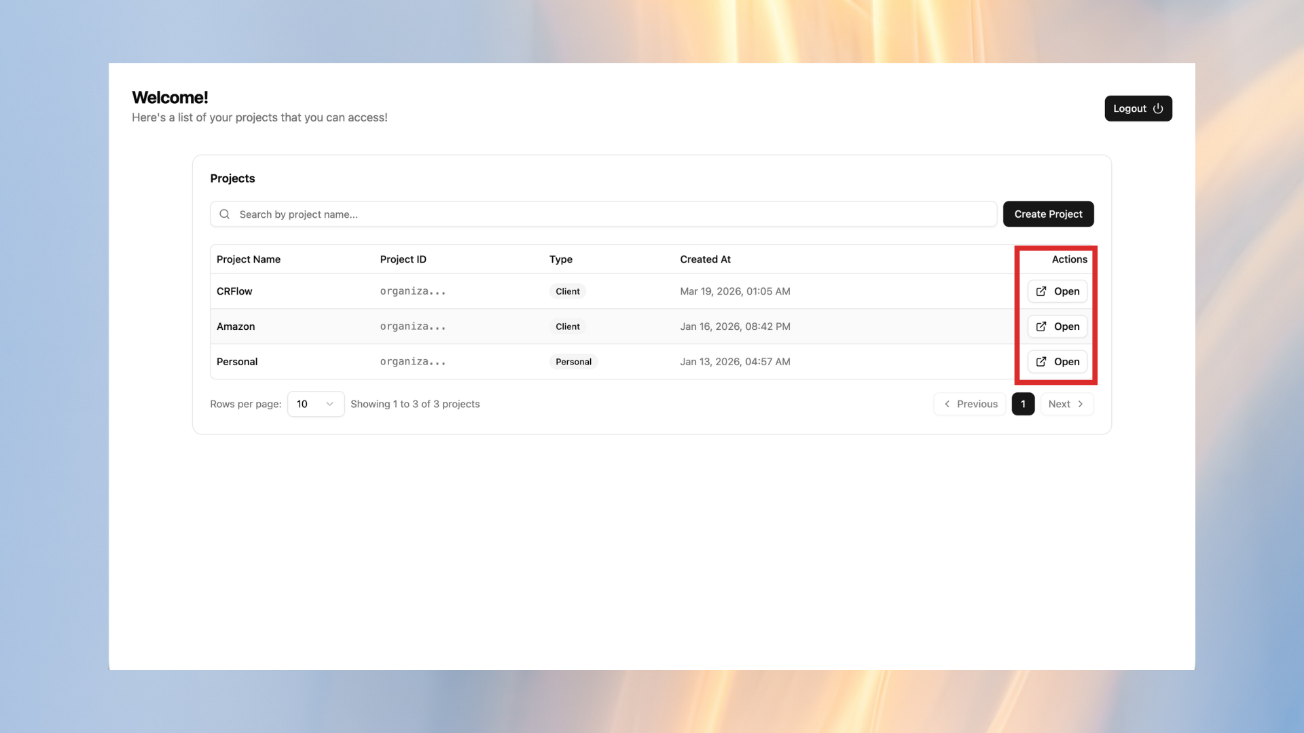Open the Amazon project
Image resolution: width=1304 pixels, height=733 pixels.
point(1057,326)
